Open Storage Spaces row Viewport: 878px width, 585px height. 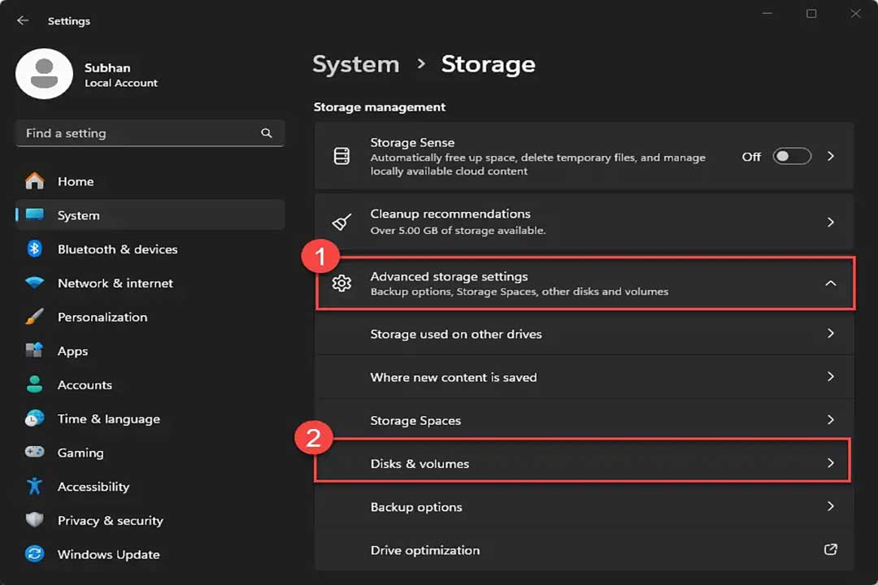click(x=584, y=420)
